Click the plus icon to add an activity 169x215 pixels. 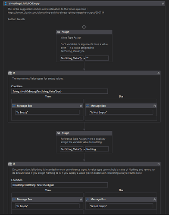pyautogui.click(x=84, y=27)
